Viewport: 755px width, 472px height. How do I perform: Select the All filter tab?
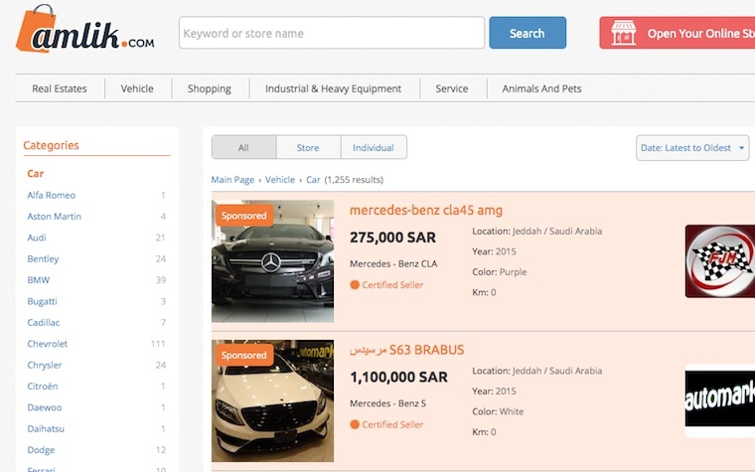click(x=244, y=148)
